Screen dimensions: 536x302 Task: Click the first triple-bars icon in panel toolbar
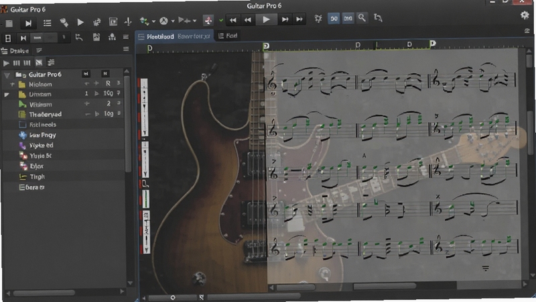tap(16, 63)
